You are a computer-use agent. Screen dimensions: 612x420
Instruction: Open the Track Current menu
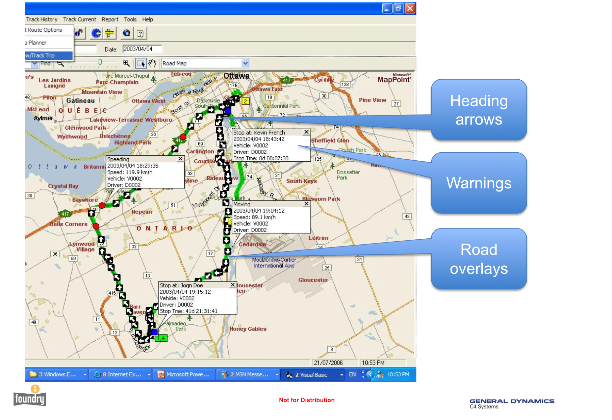click(x=79, y=19)
